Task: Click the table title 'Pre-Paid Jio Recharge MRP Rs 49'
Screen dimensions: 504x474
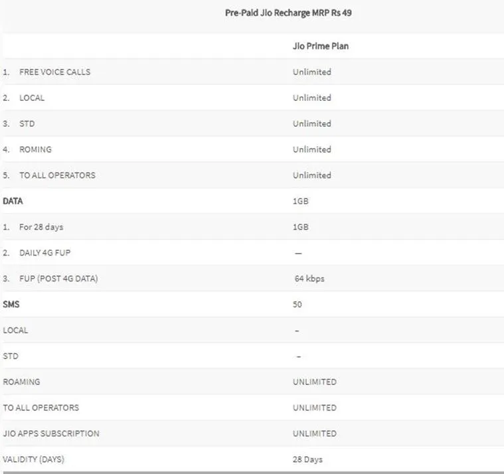Action: click(x=288, y=13)
